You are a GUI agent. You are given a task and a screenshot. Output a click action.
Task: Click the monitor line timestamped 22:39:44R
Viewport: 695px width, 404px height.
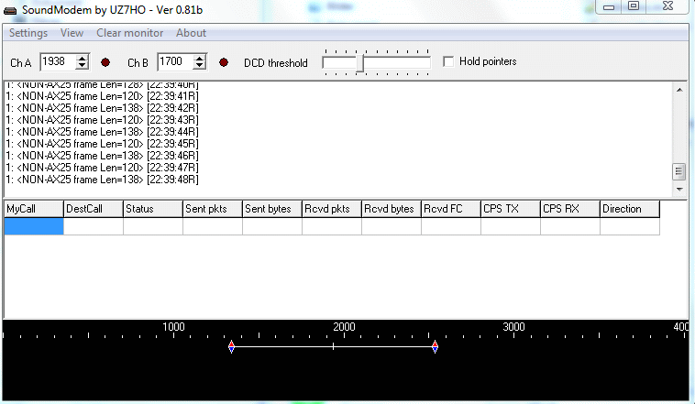(102, 132)
